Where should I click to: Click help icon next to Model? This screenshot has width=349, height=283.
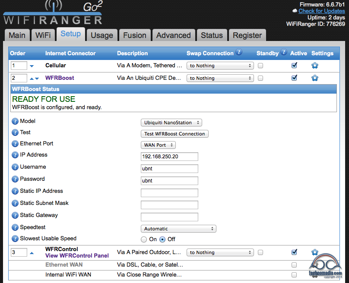(15, 122)
